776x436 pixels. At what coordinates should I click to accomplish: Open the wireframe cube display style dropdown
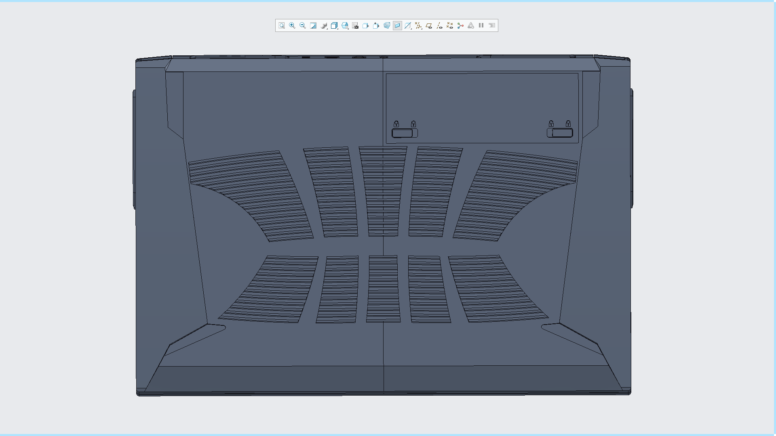(x=334, y=25)
